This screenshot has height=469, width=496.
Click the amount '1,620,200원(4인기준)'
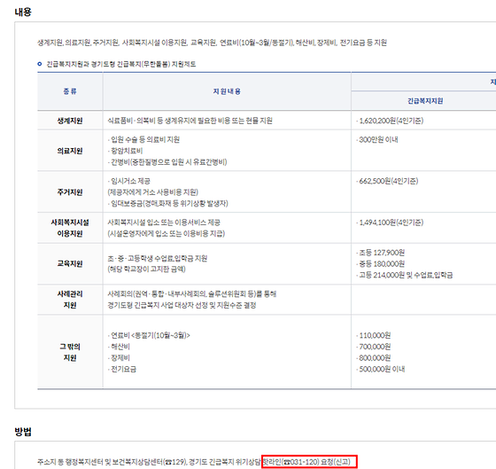pyautogui.click(x=391, y=121)
